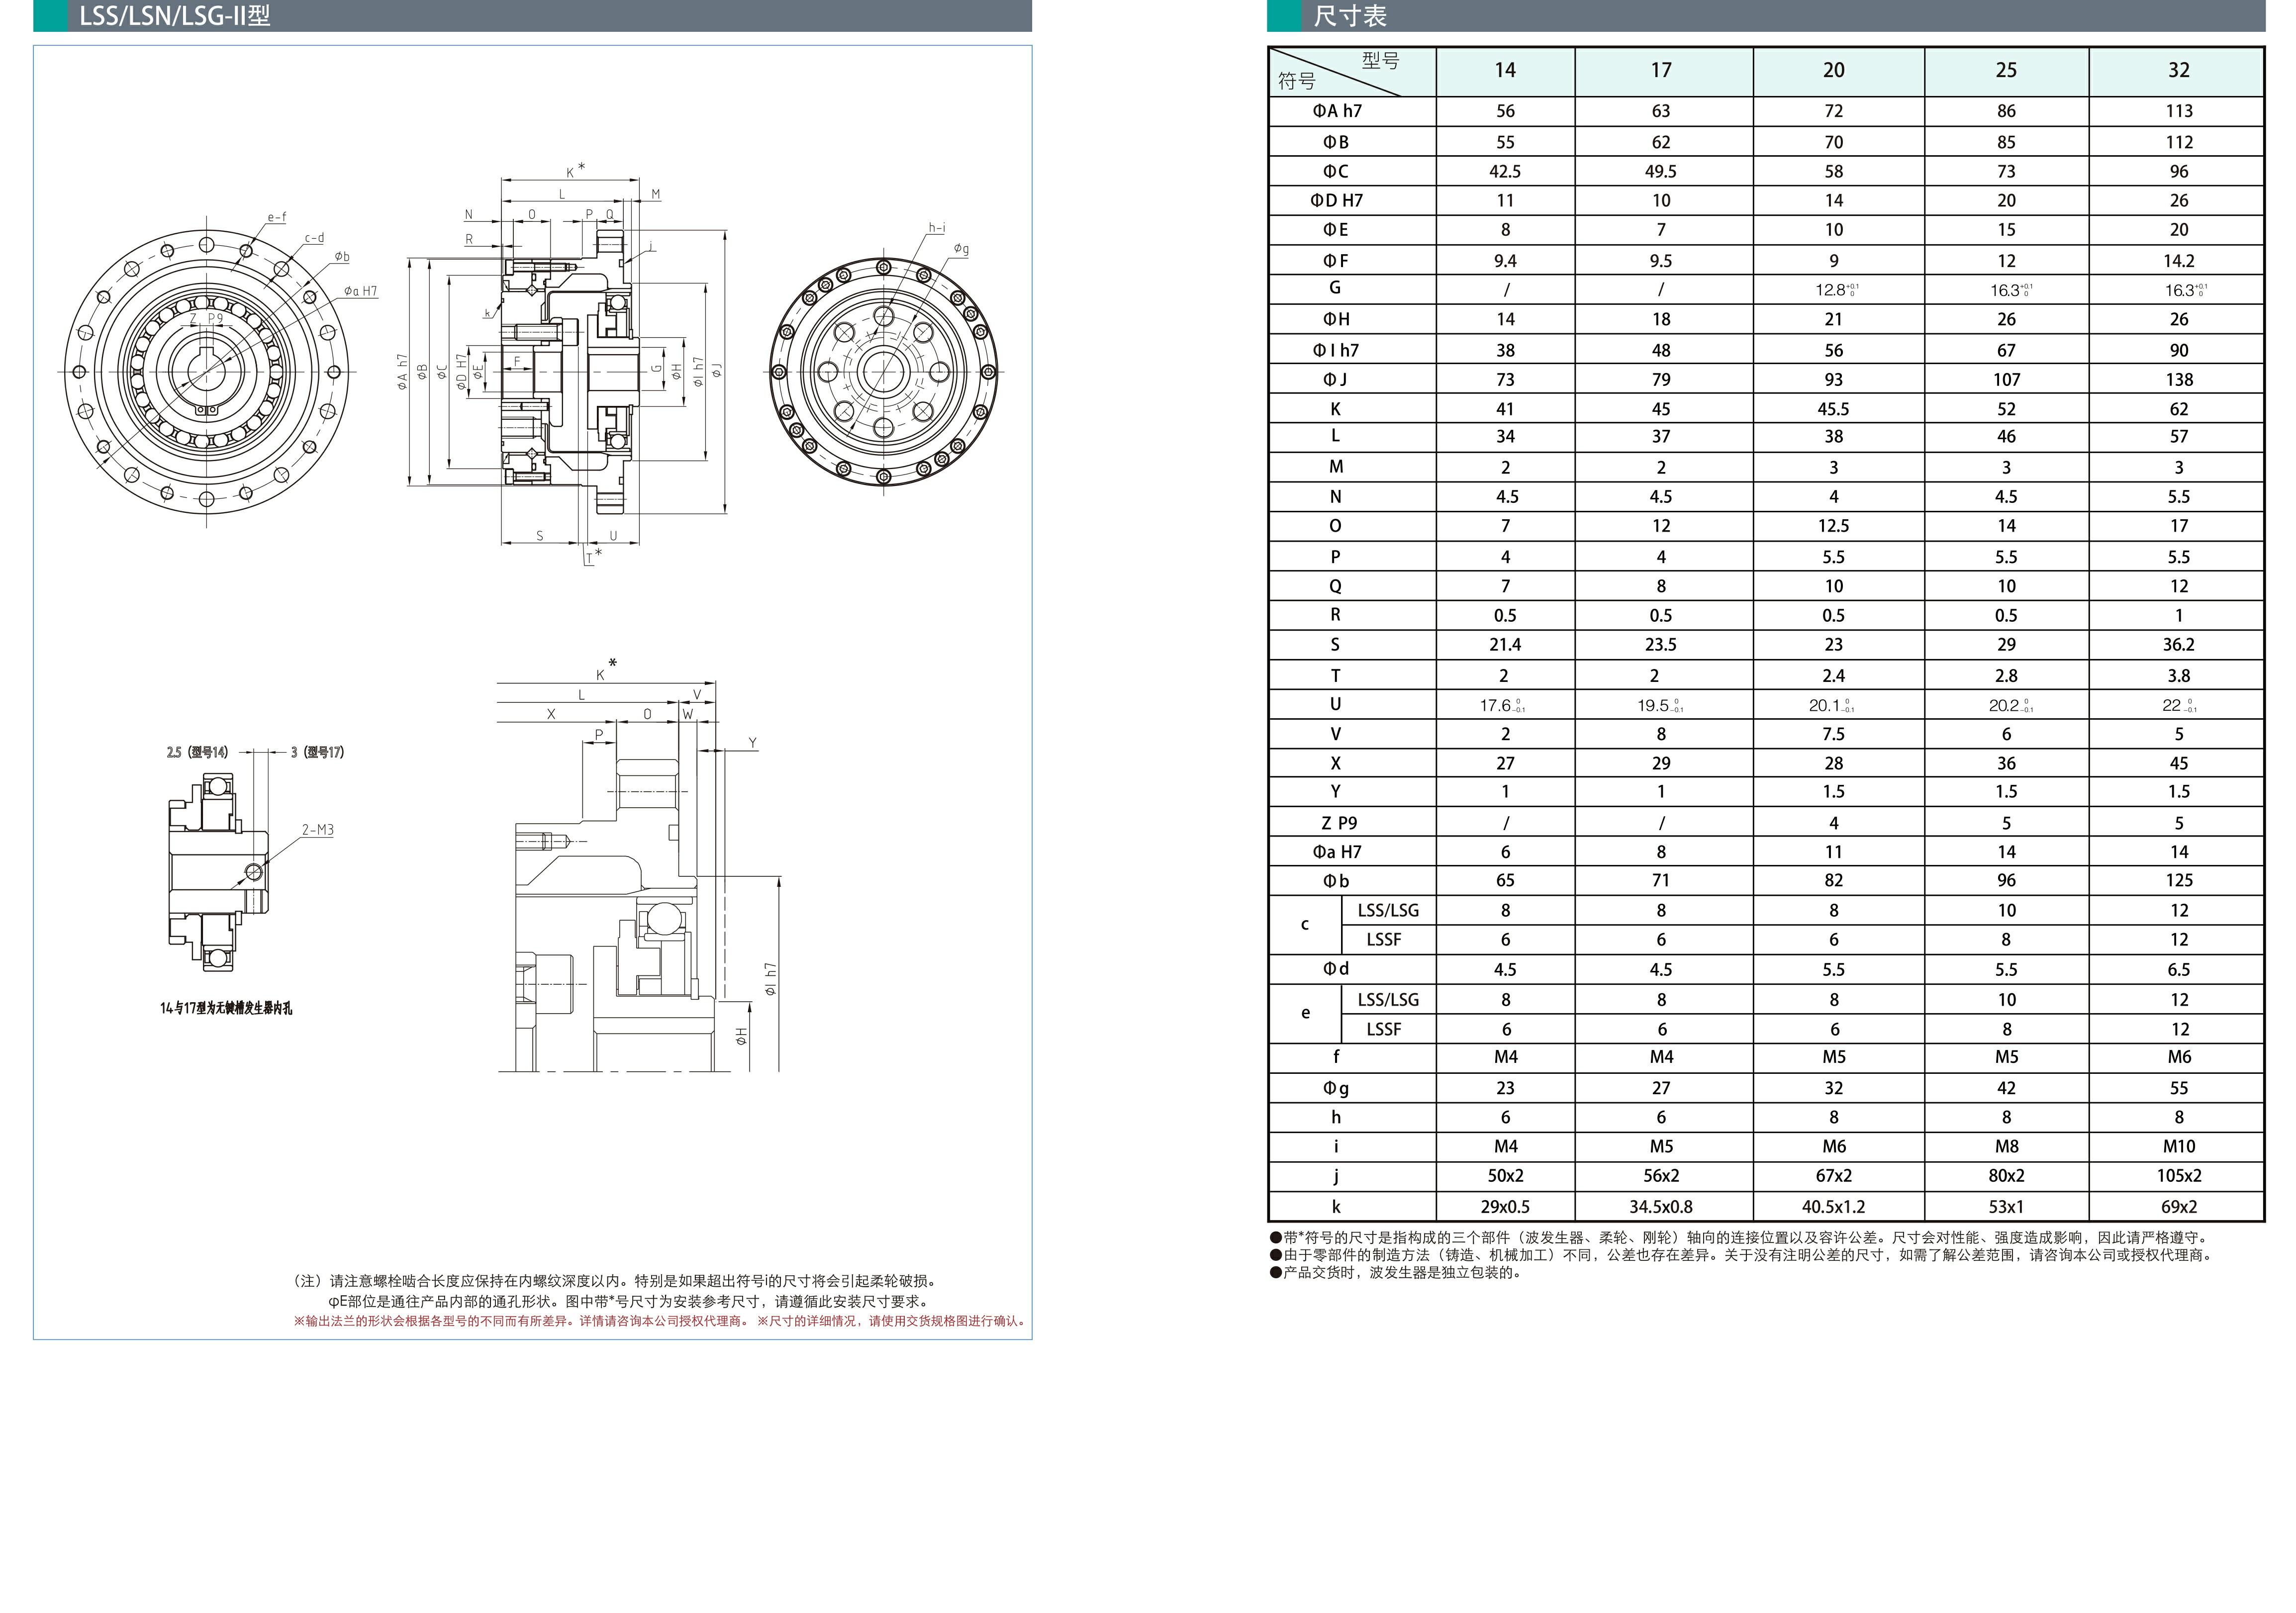The image size is (2296, 1613).
Task: Click the Φg row label
Action: (1336, 1088)
